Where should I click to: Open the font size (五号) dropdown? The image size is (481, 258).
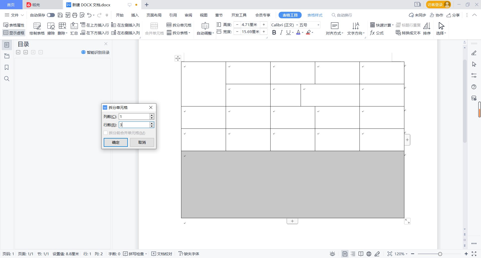318,25
